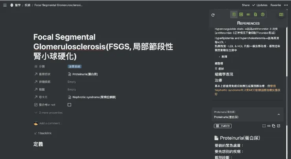Collapse the Proteinuria(蛋白尿) reference card

click(278, 115)
